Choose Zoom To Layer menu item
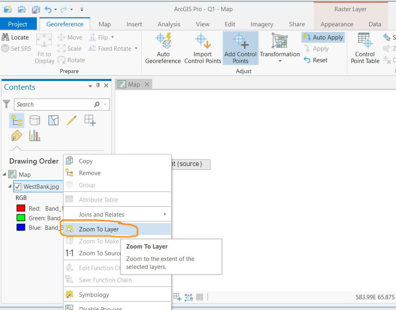This screenshot has width=396, height=310. (117, 229)
